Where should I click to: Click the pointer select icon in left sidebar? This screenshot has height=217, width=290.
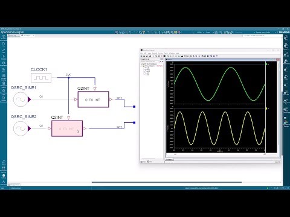pos(4,57)
